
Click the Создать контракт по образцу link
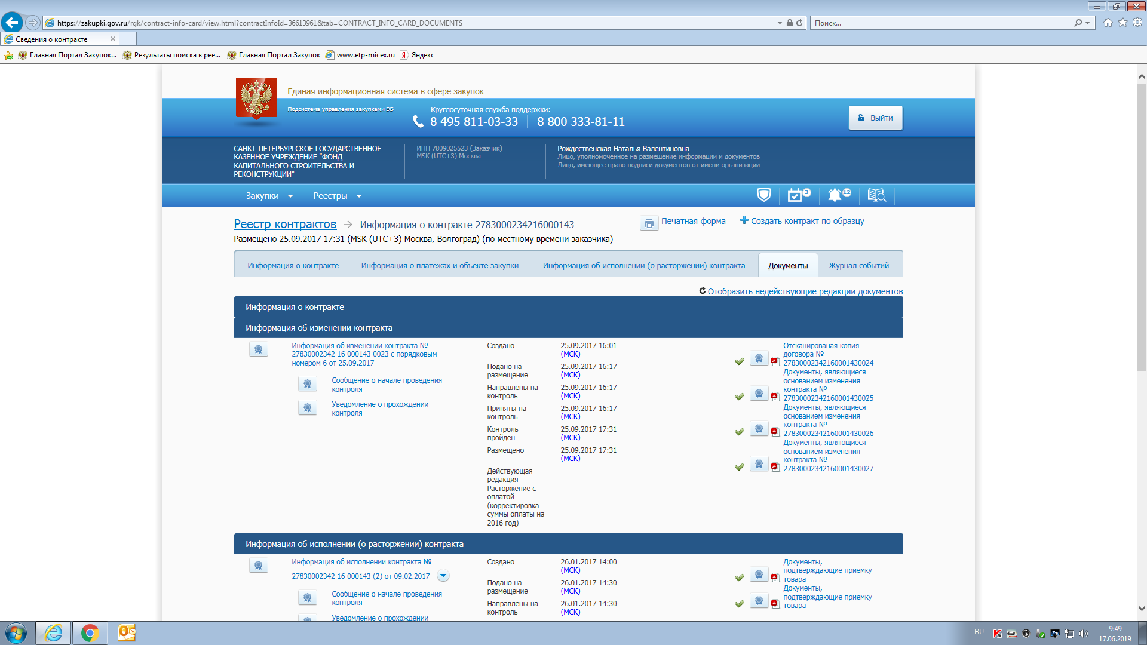coord(807,221)
